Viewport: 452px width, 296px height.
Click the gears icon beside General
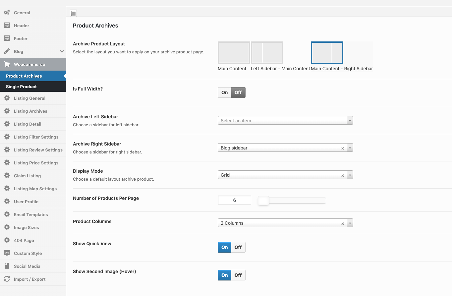7,13
